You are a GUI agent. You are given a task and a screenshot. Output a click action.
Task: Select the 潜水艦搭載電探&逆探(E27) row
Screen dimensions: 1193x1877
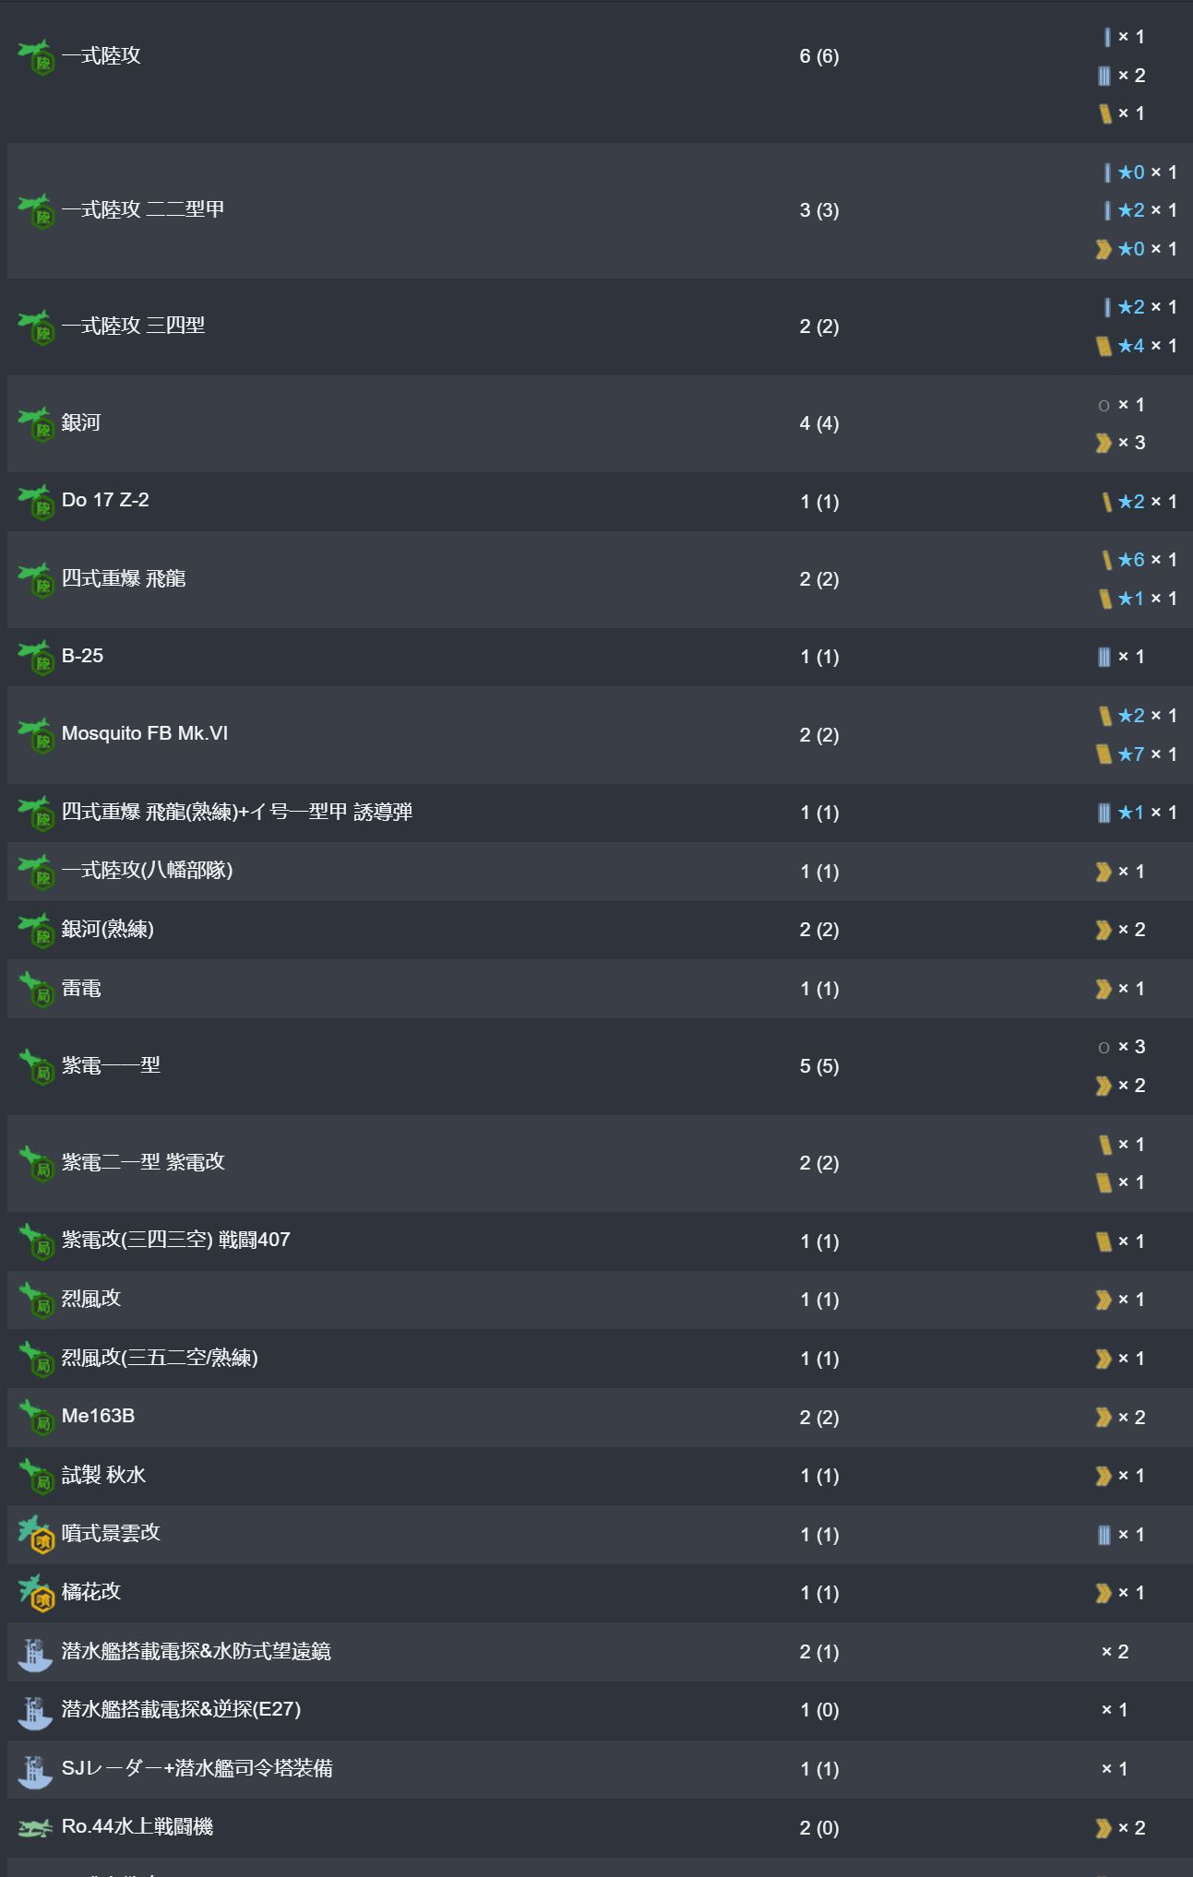click(600, 1710)
